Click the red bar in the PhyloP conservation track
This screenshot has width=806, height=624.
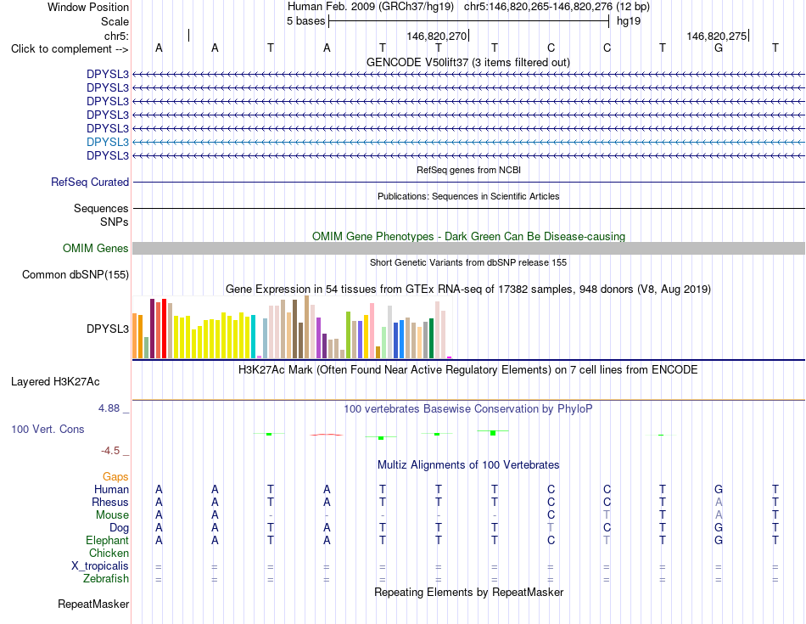[x=327, y=435]
